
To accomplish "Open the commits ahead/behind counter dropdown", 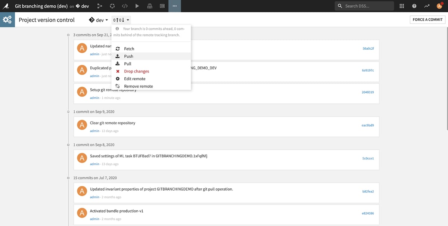I will click(x=120, y=20).
